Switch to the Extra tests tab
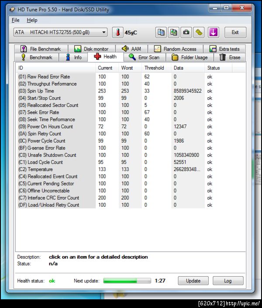This screenshot has height=308, width=262. (x=224, y=49)
